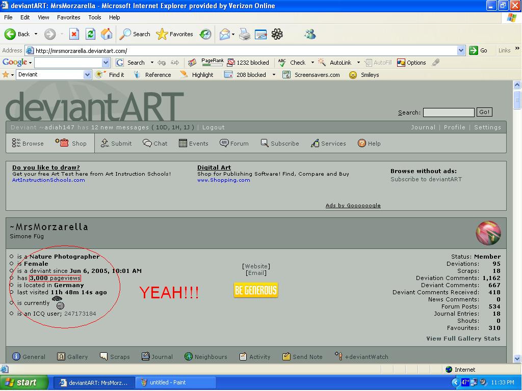
Task: Open the [Website] link
Action: click(256, 266)
